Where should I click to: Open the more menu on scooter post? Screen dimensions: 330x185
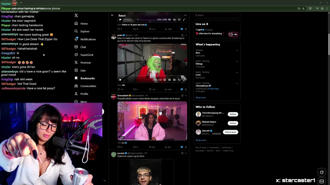[186, 153]
